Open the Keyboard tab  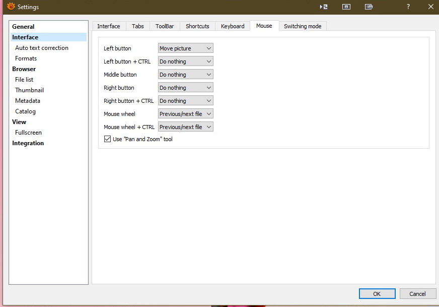[x=233, y=26]
